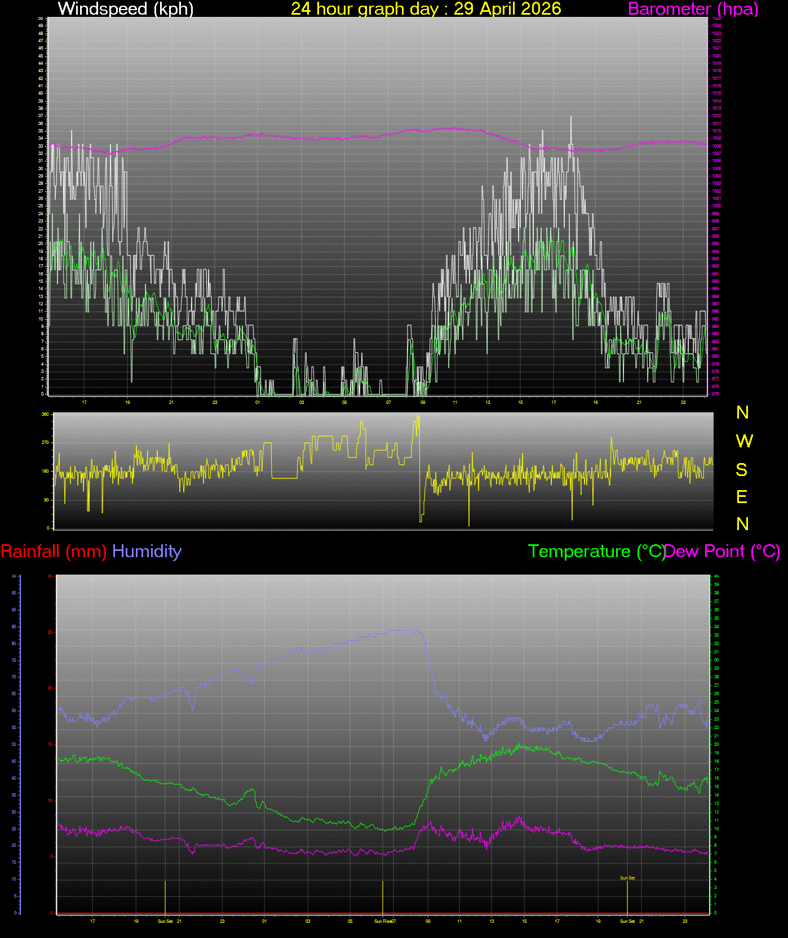
Task: Click hour "01" on the temperature graph axis
Action: point(264,921)
